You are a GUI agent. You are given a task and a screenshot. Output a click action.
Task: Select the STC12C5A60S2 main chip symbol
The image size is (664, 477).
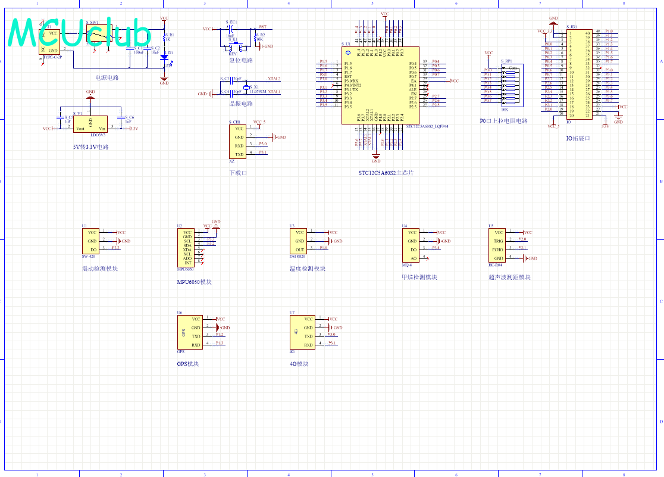(380, 85)
